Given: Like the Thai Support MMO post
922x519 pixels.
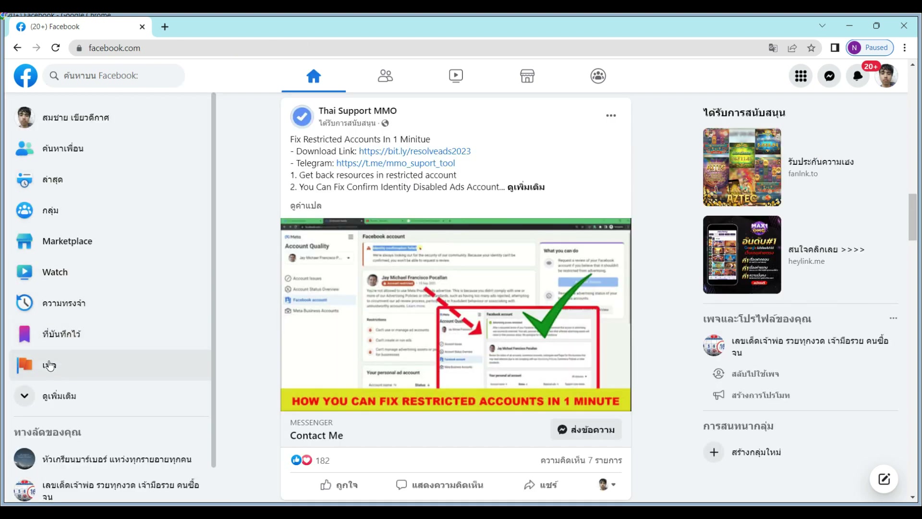Looking at the screenshot, I should (339, 485).
